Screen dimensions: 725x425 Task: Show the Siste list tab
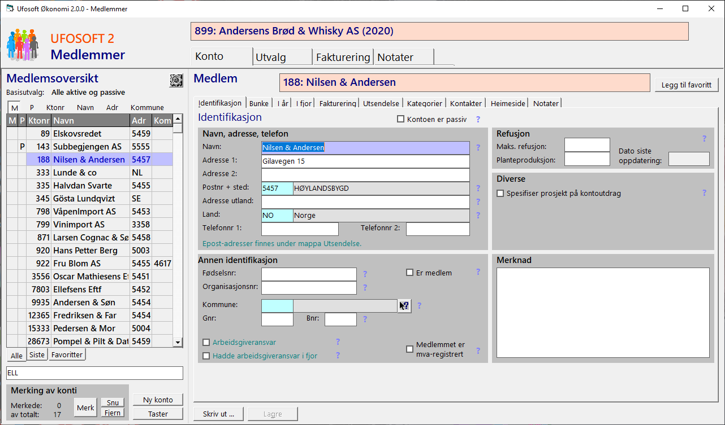[x=37, y=354]
